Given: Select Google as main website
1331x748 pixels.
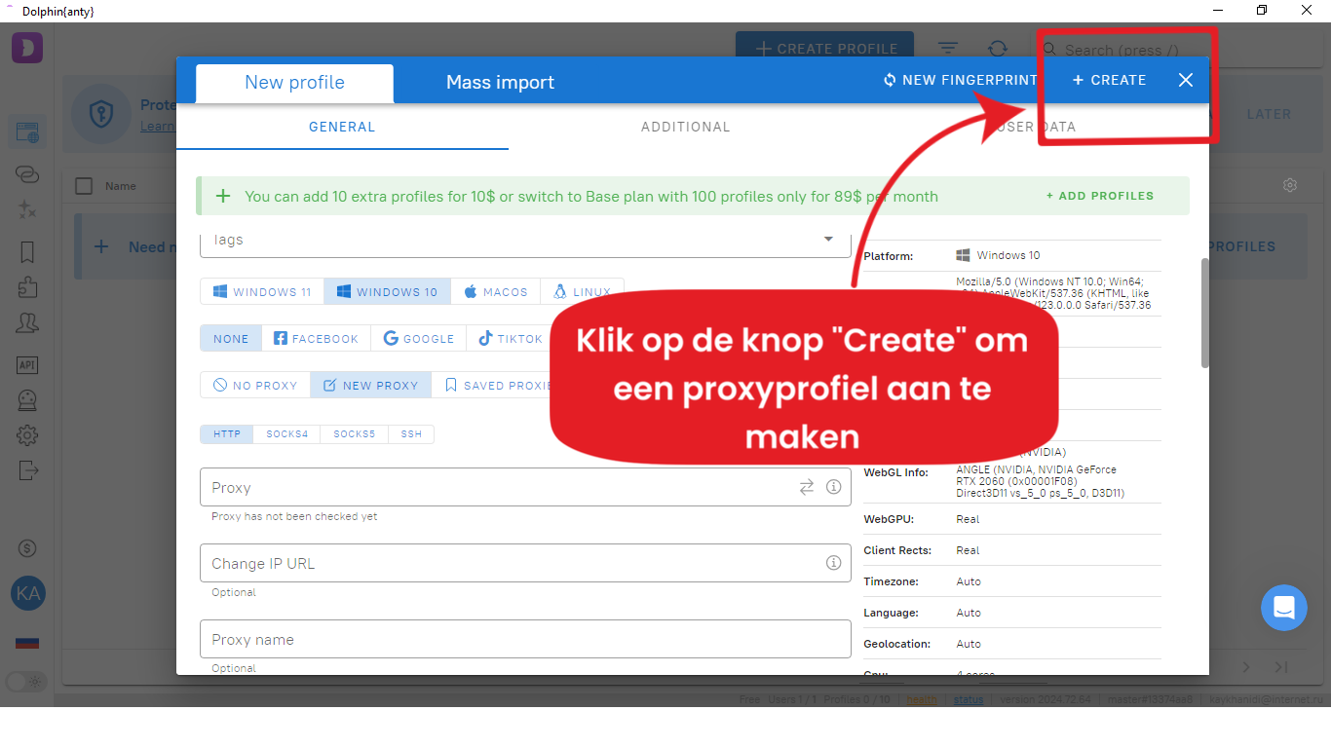Looking at the screenshot, I should pos(419,338).
